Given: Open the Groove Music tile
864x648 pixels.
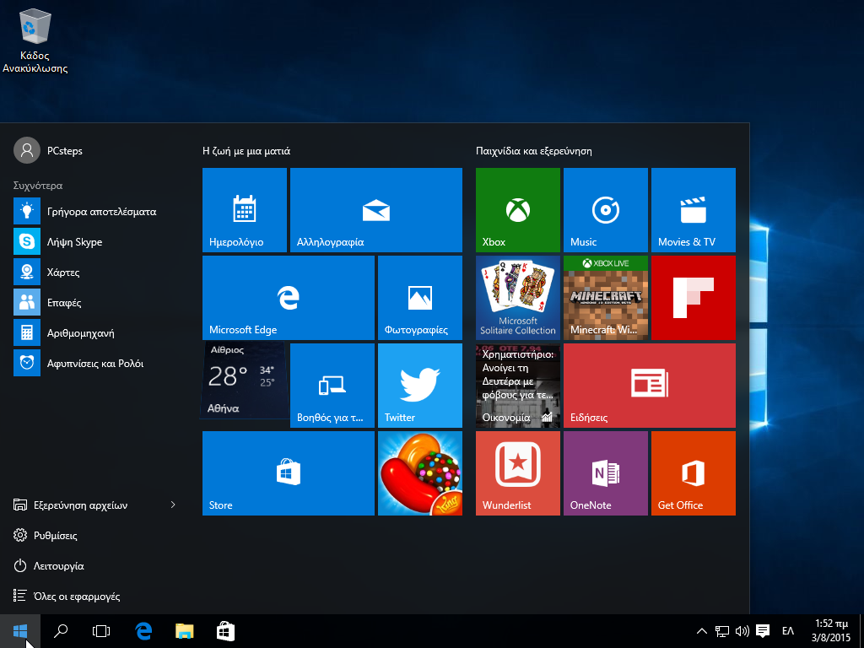Looking at the screenshot, I should click(x=605, y=210).
